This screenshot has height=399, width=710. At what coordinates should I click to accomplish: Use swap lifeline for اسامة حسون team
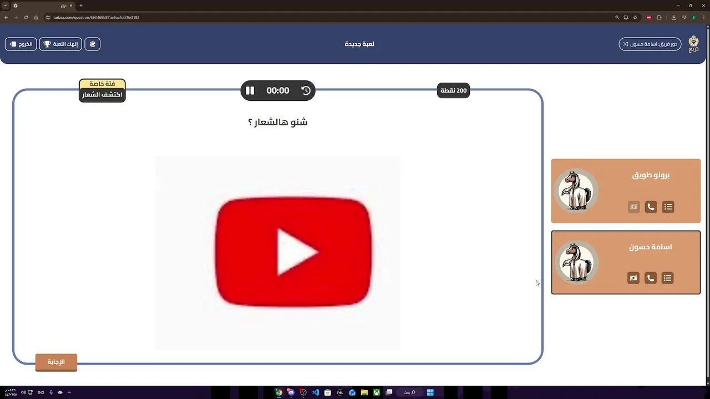[x=633, y=278]
